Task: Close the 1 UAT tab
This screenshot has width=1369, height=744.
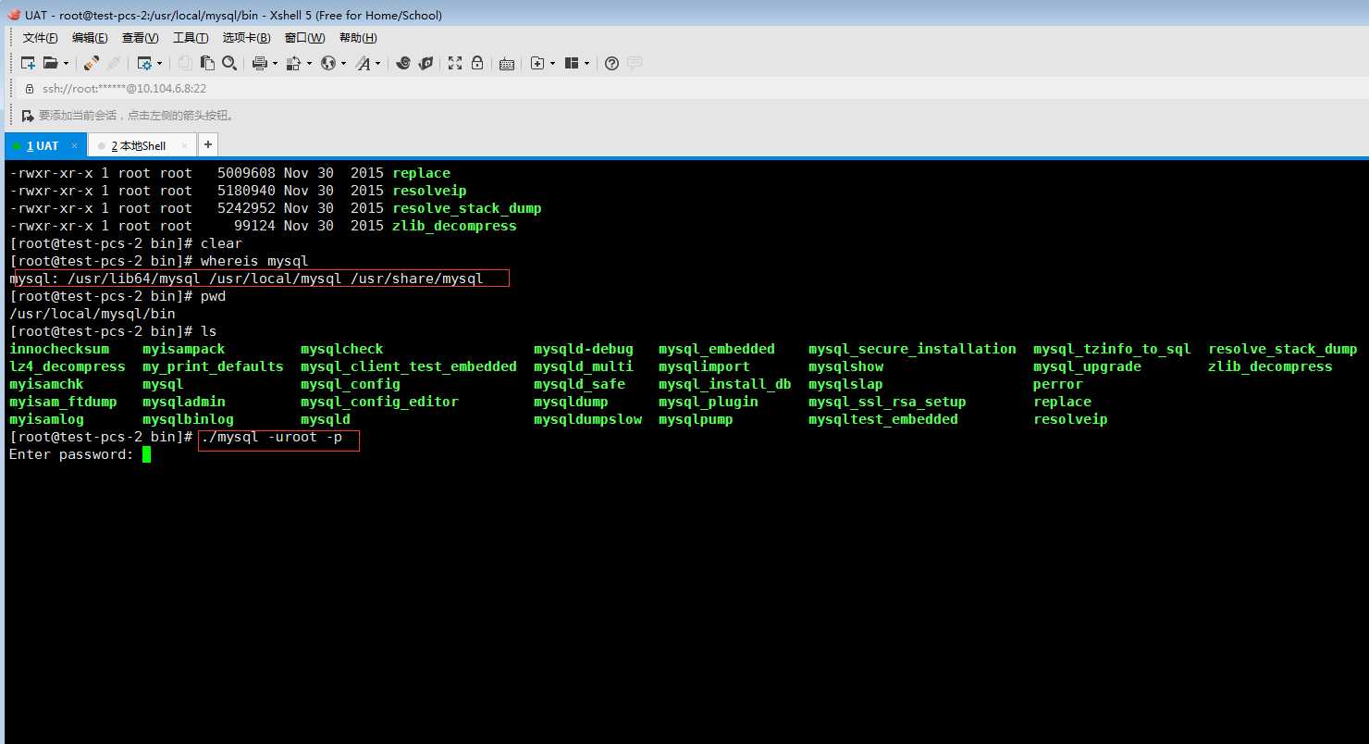Action: coord(76,145)
